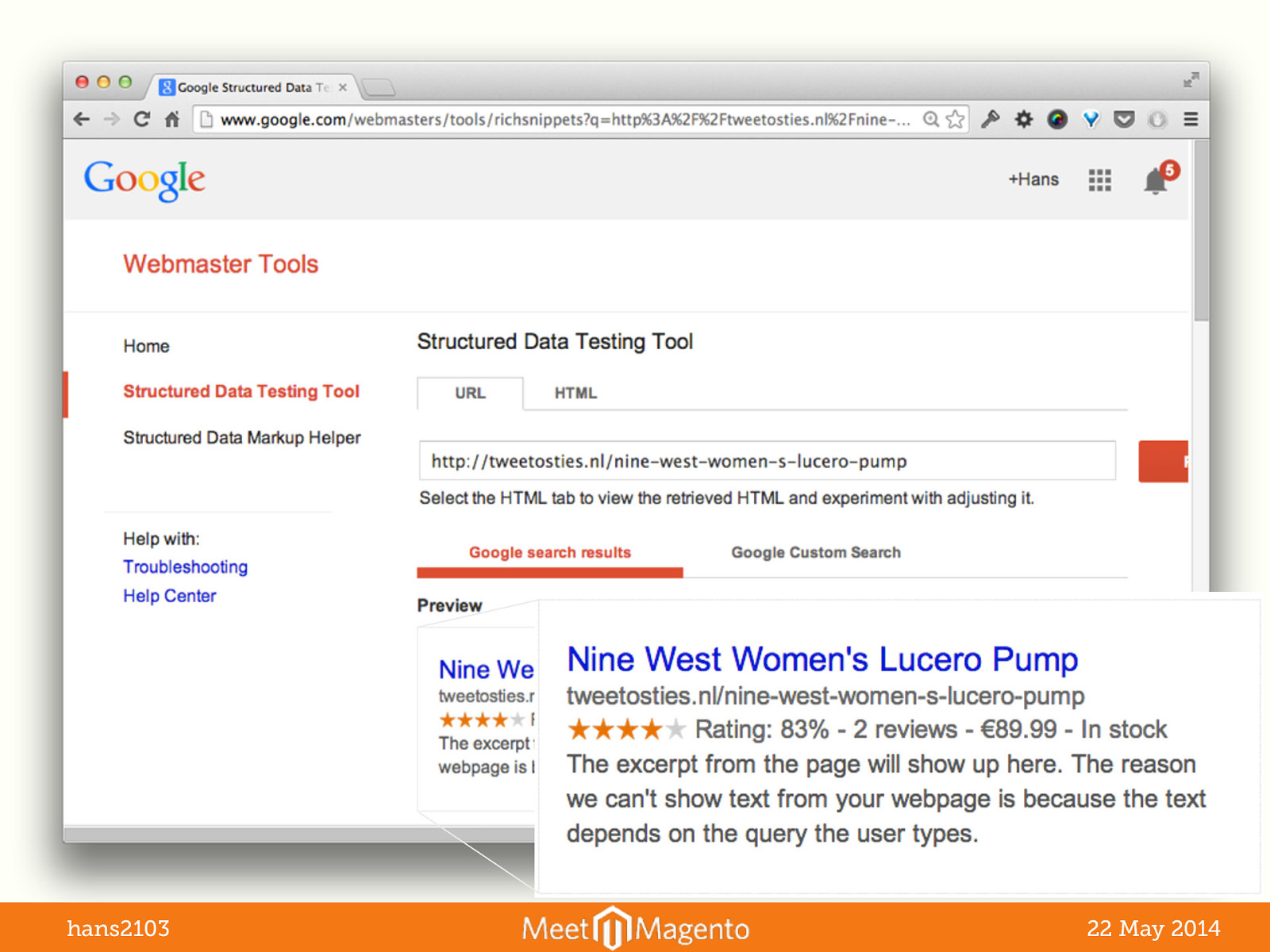This screenshot has height=952, width=1270.
Task: Click the tweetosties.nl/nine-west-women-s-lucero-pump URL text
Action: pos(825,696)
